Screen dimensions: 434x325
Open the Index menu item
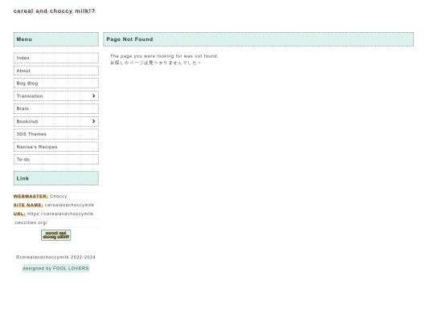tap(56, 58)
